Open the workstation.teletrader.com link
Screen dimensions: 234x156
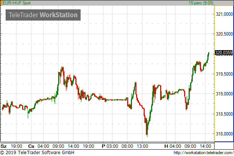pyautogui.click(x=204, y=153)
